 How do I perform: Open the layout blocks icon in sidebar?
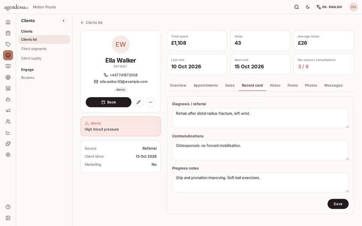pyautogui.click(x=8, y=88)
